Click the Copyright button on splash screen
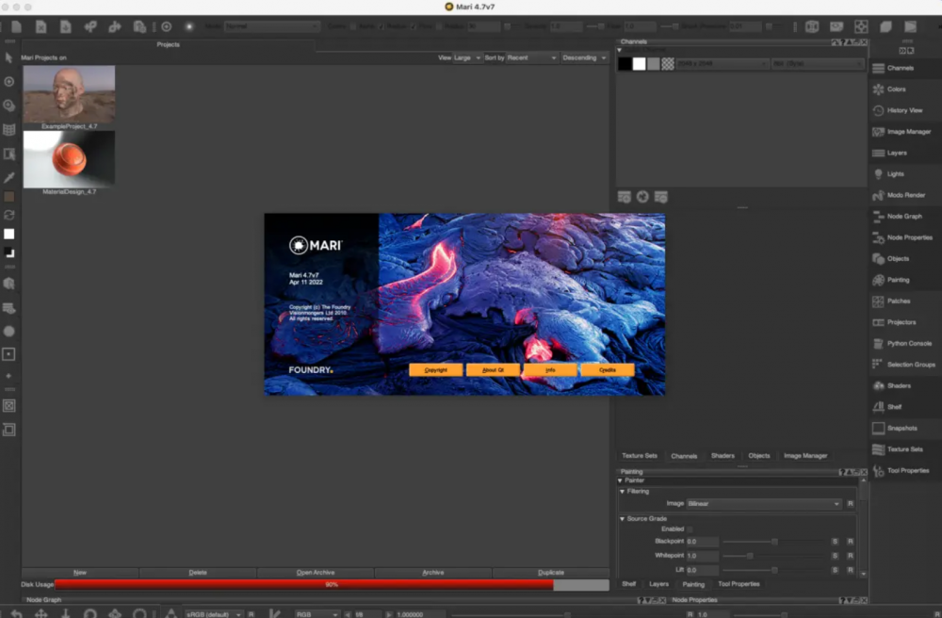The image size is (942, 618). pos(435,370)
